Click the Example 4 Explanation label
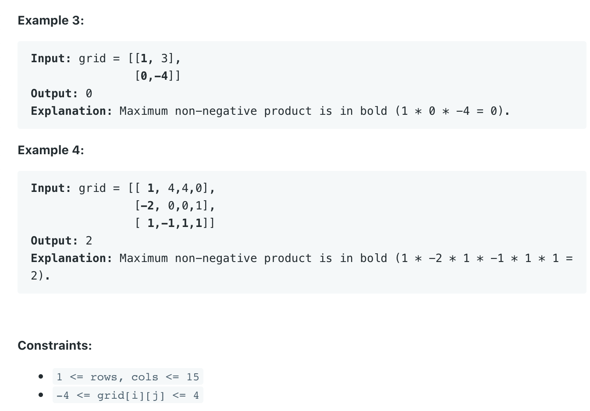 click(x=72, y=258)
